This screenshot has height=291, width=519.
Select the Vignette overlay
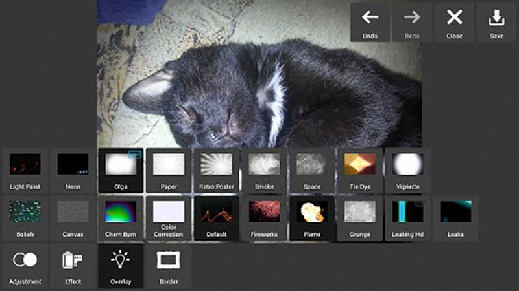407,171
